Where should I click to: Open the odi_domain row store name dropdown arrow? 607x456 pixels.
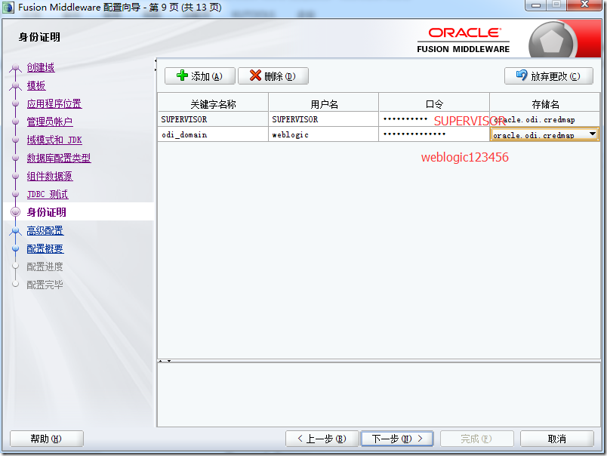[593, 134]
